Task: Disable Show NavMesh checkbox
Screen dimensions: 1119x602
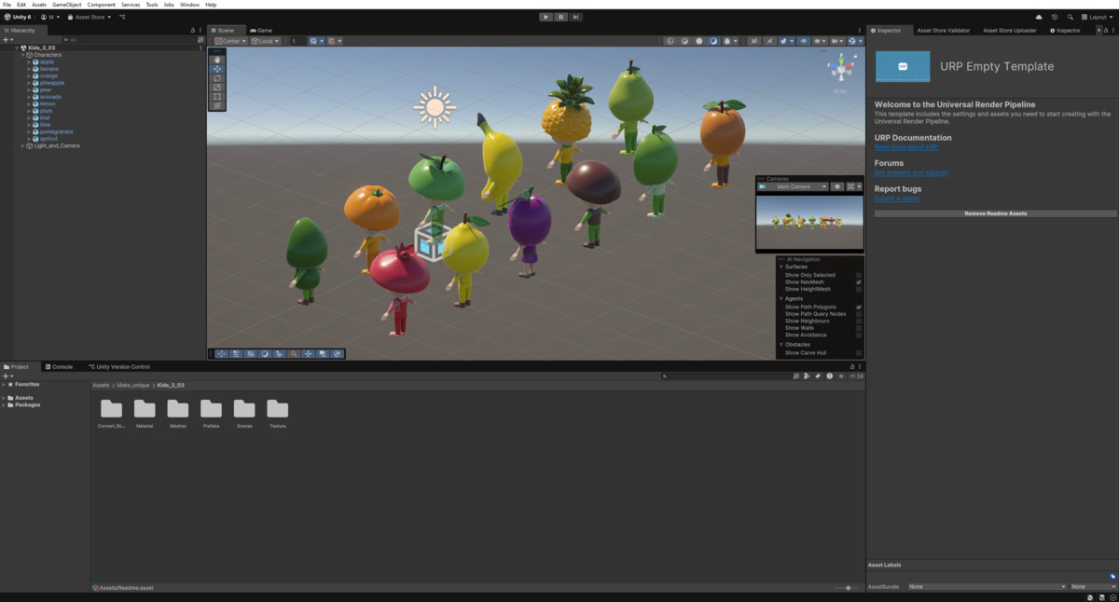Action: click(x=859, y=282)
